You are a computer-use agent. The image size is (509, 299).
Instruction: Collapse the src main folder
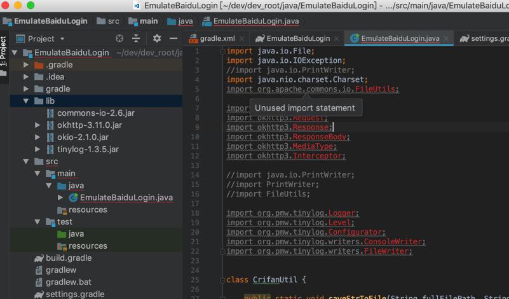click(38, 174)
